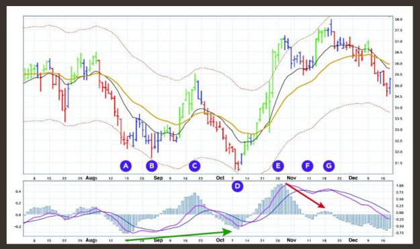Click the 38.0 price axis label
The width and height of the screenshot is (420, 249).
(398, 19)
